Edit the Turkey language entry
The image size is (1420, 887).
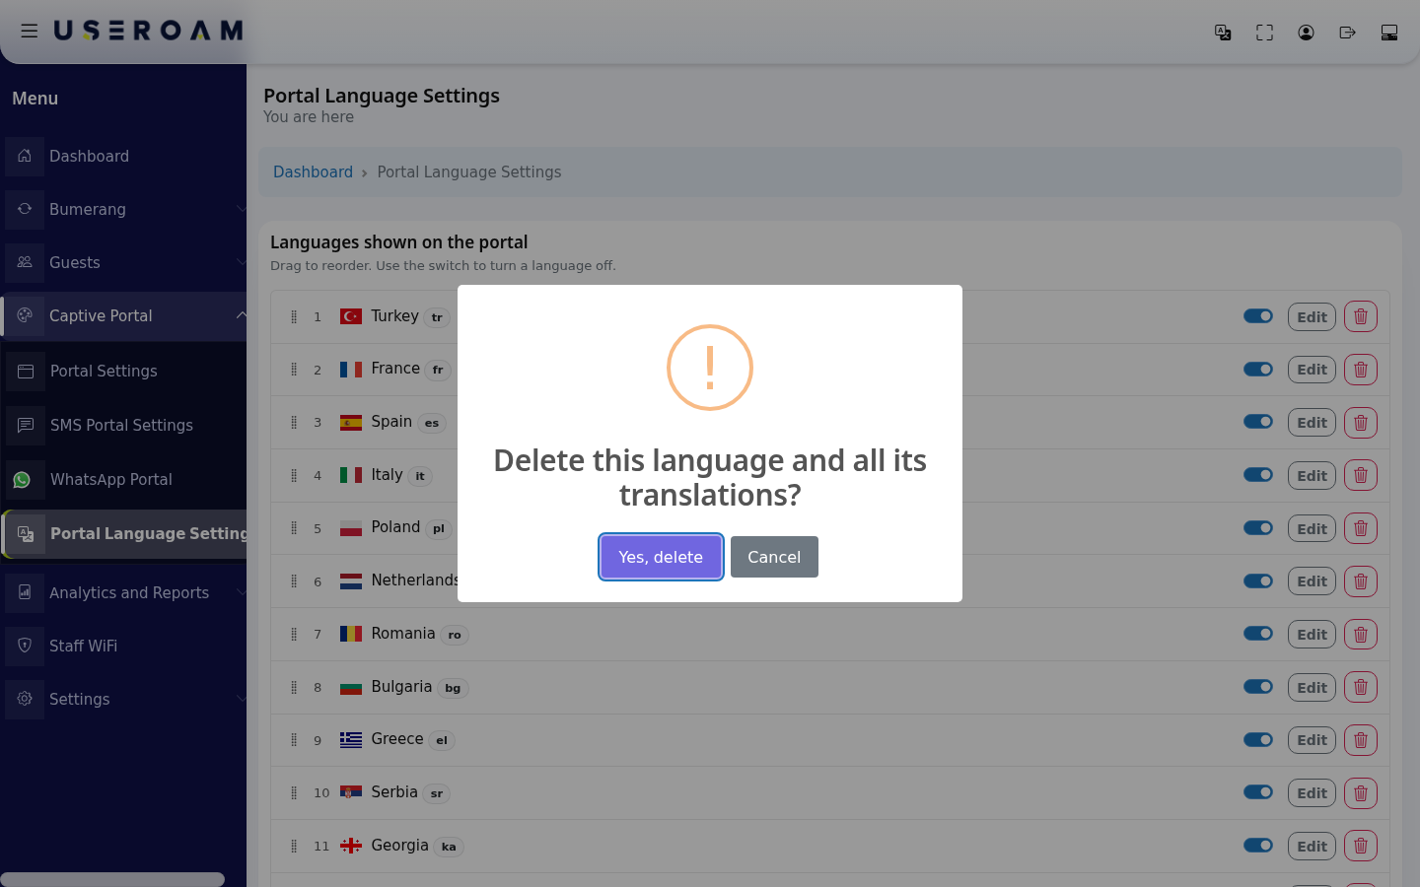click(1312, 316)
